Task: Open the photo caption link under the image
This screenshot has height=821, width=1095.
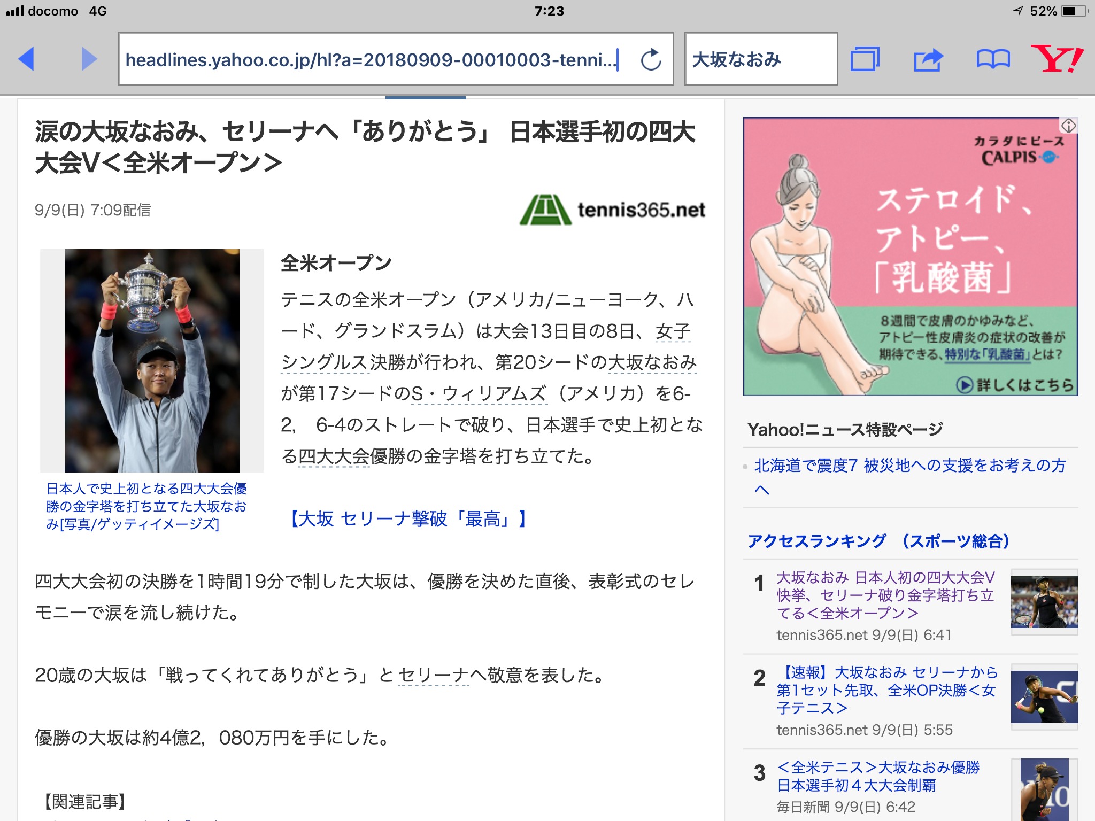Action: (146, 506)
